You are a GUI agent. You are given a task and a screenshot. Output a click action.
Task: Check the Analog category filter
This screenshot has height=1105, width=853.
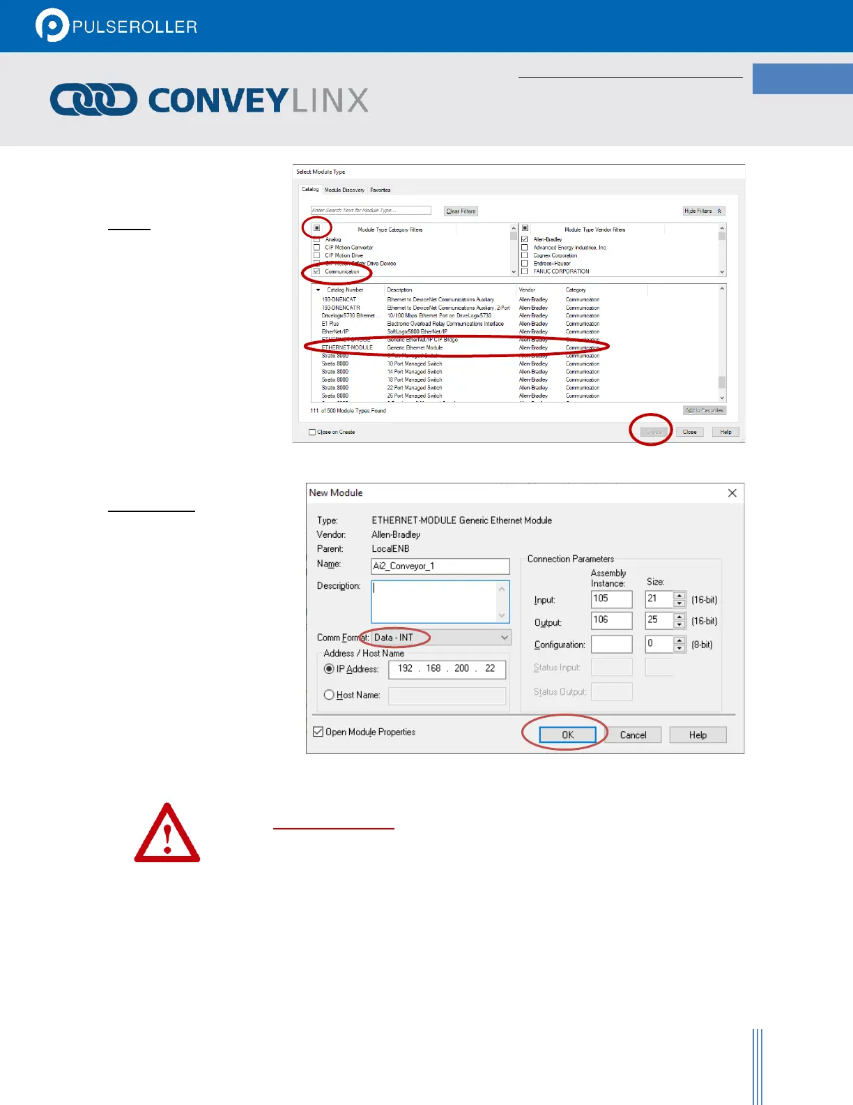tap(317, 239)
